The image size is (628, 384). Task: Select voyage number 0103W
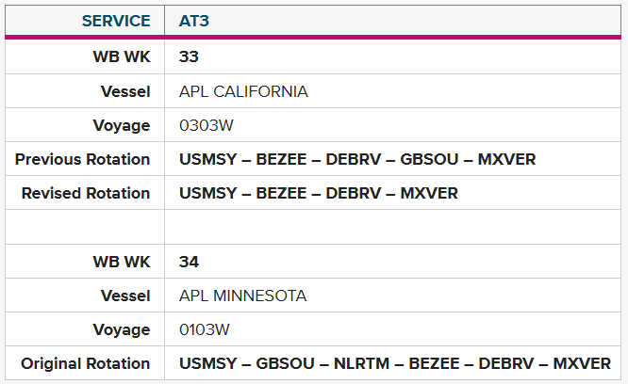pyautogui.click(x=205, y=330)
